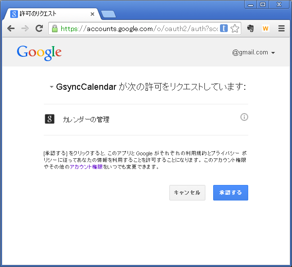Close the 許可のリクエスト tab
Viewport: 292px width, 267px height.
pyautogui.click(x=92, y=14)
